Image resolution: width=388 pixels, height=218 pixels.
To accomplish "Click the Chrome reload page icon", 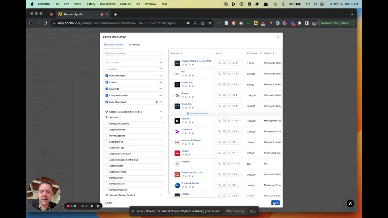I will pyautogui.click(x=45, y=23).
